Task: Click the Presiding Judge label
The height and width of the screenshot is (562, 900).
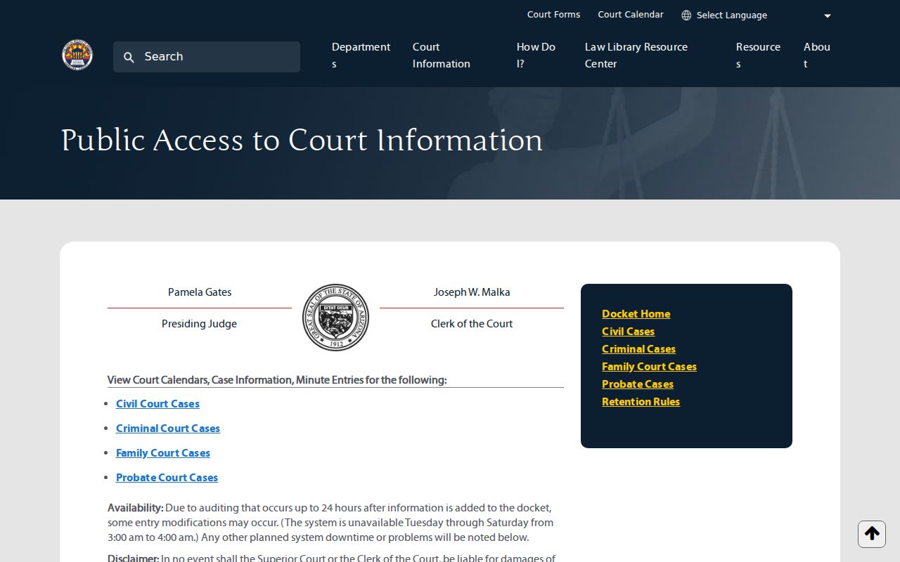Action: pos(199,324)
